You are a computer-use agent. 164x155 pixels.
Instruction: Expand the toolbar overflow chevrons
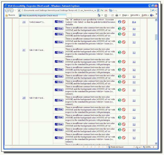click(x=156, y=14)
